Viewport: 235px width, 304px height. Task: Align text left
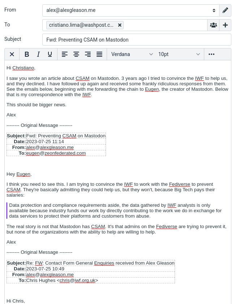pos(65,54)
